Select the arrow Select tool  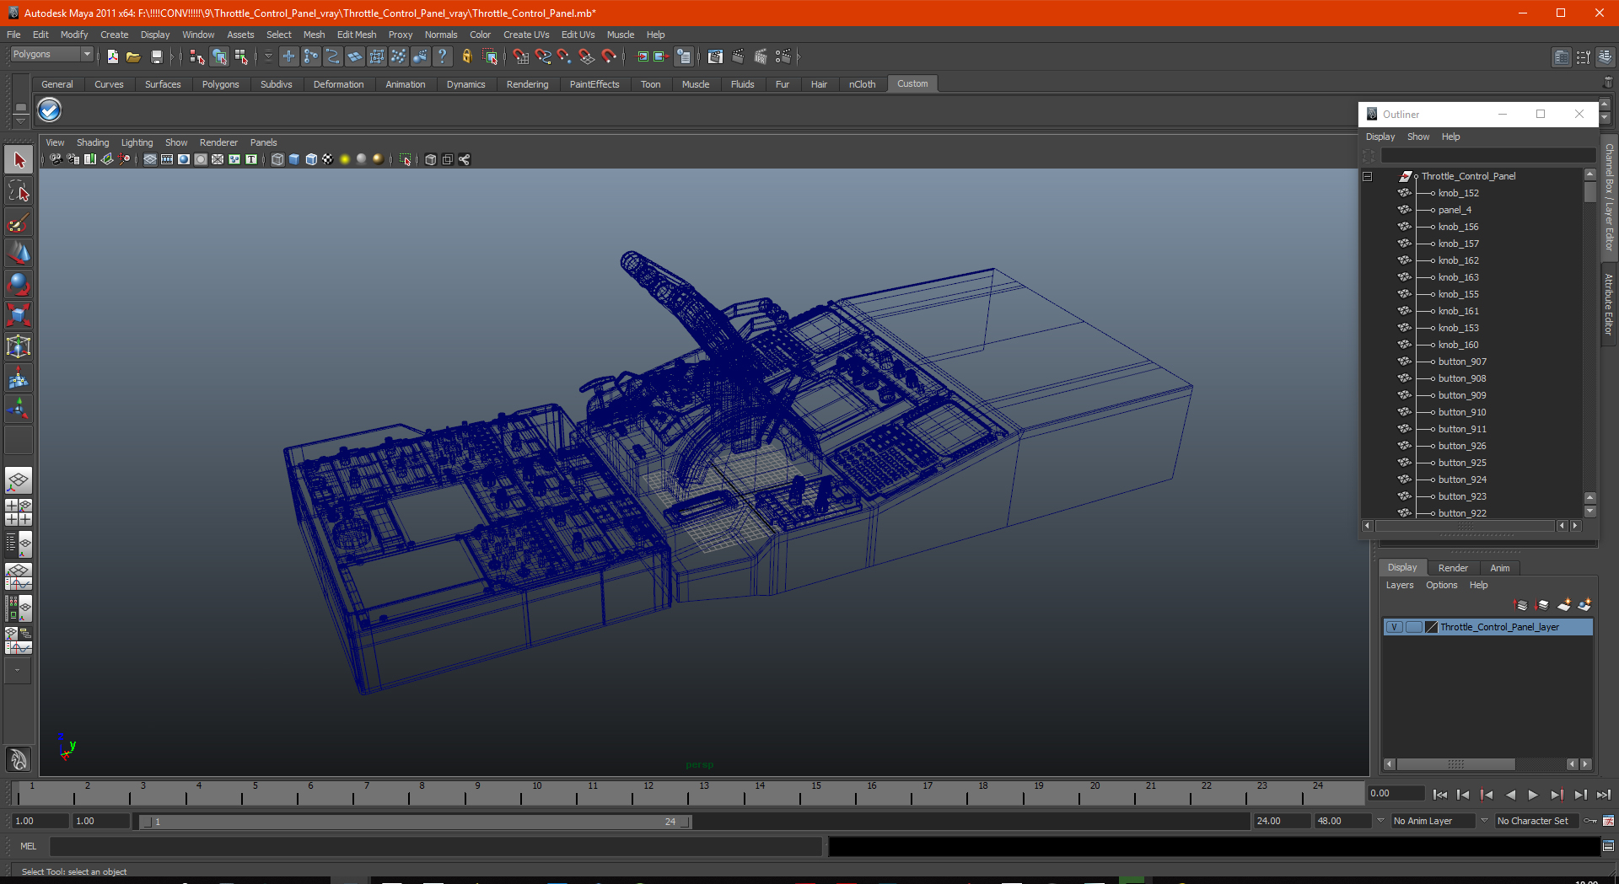tap(19, 159)
